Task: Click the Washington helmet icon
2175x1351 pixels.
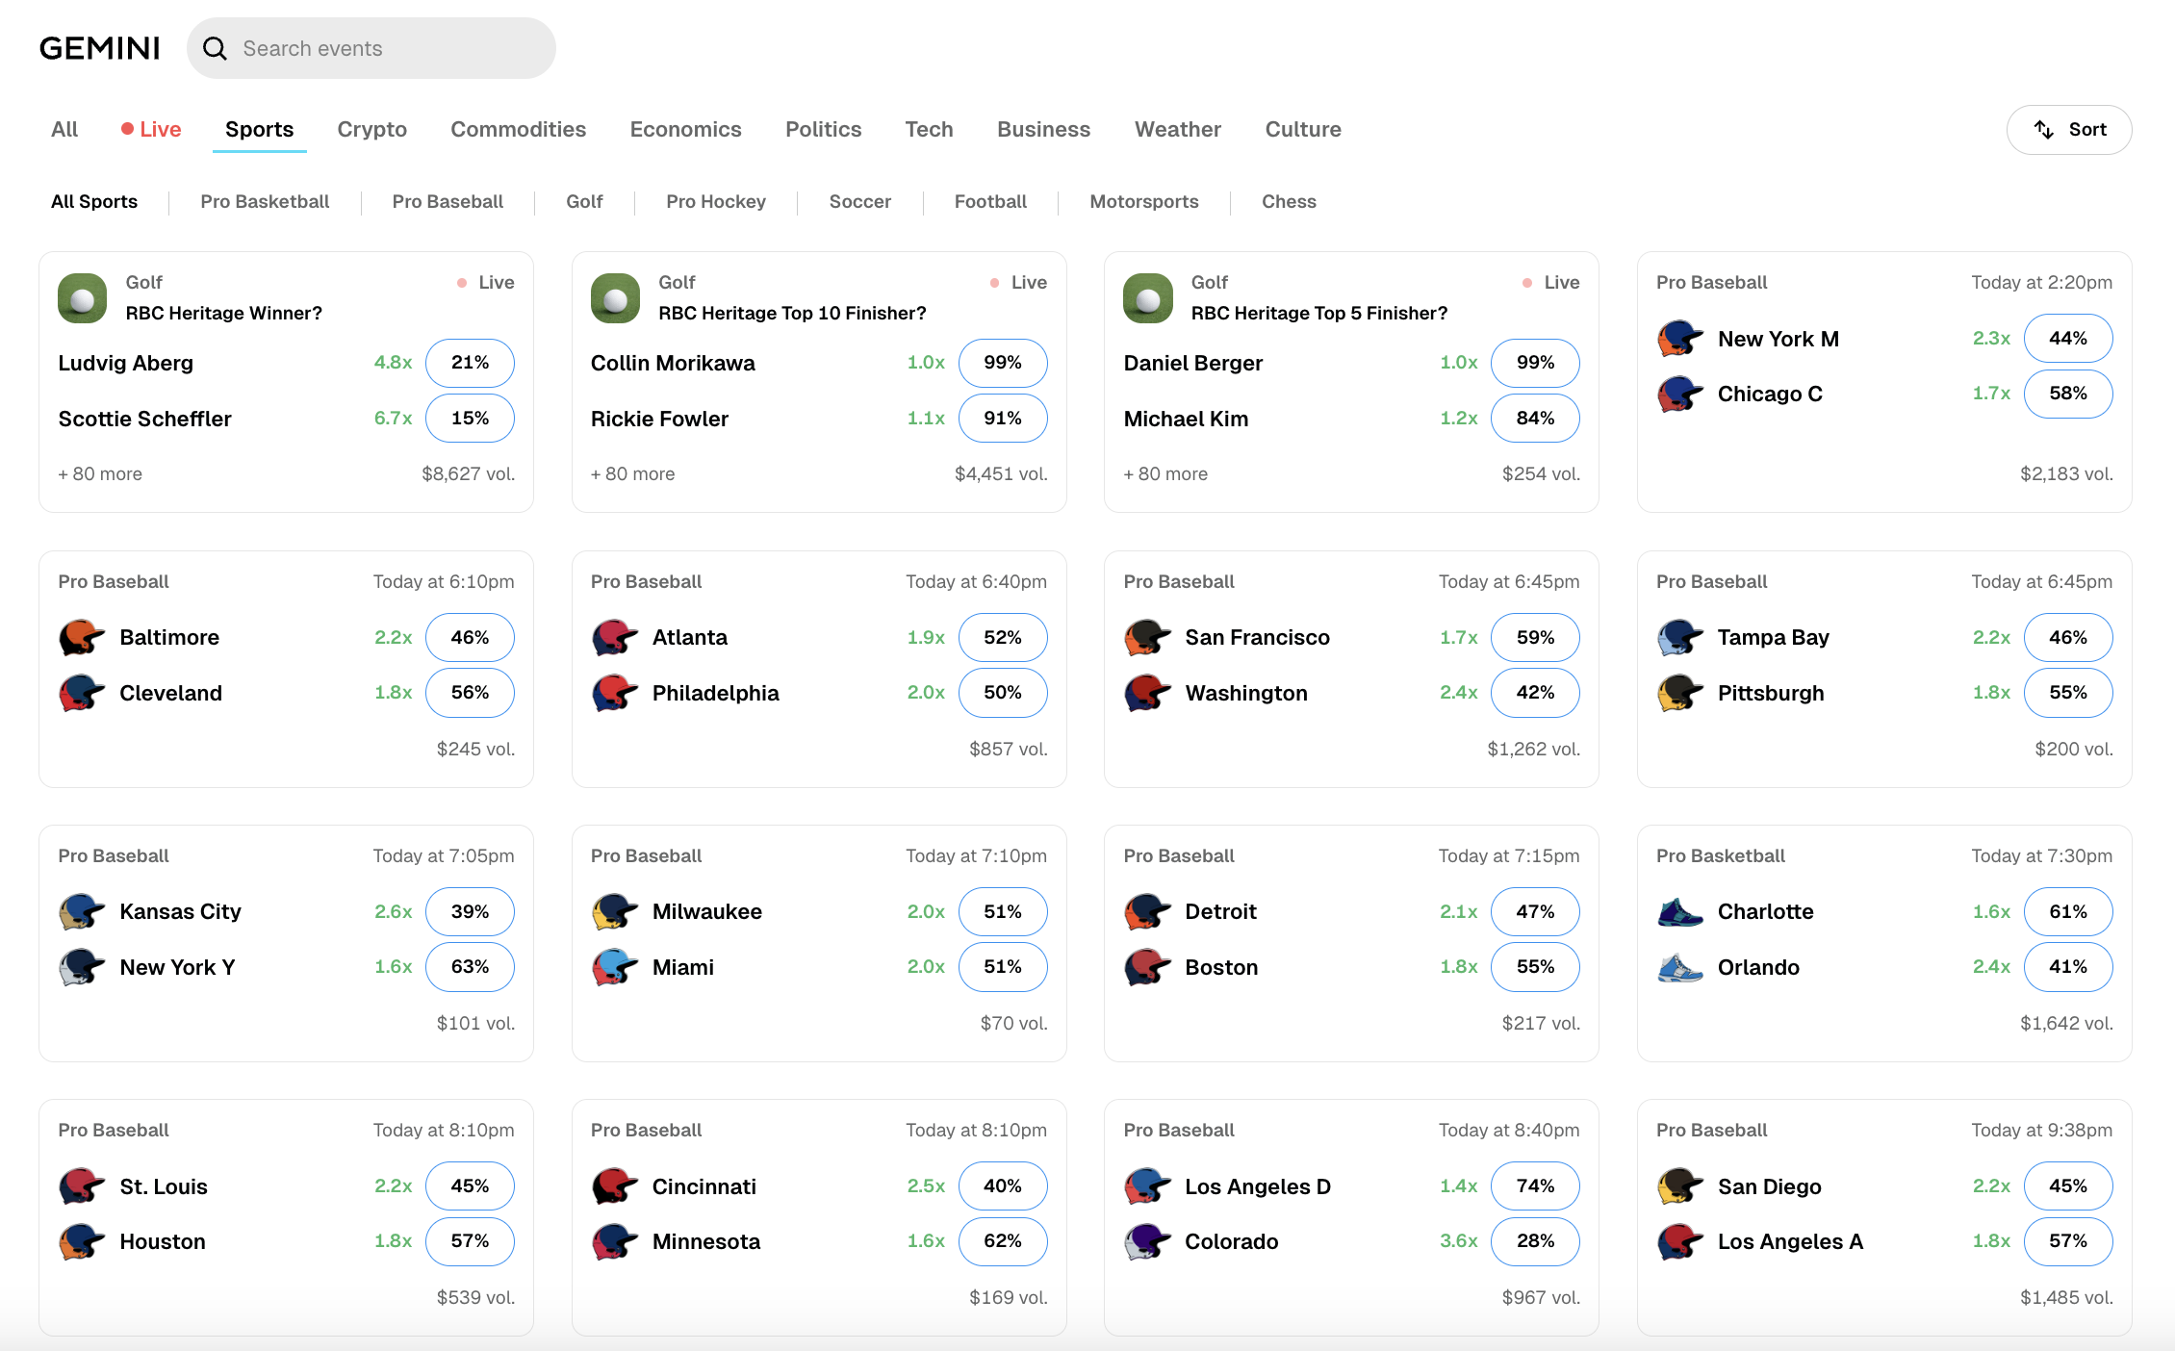Action: pyautogui.click(x=1147, y=693)
